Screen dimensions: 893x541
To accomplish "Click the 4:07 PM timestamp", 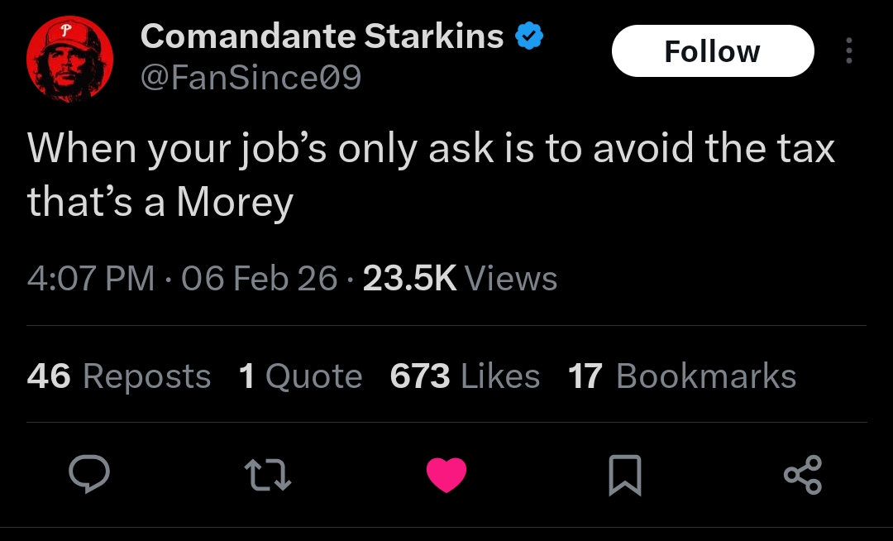I will click(91, 279).
